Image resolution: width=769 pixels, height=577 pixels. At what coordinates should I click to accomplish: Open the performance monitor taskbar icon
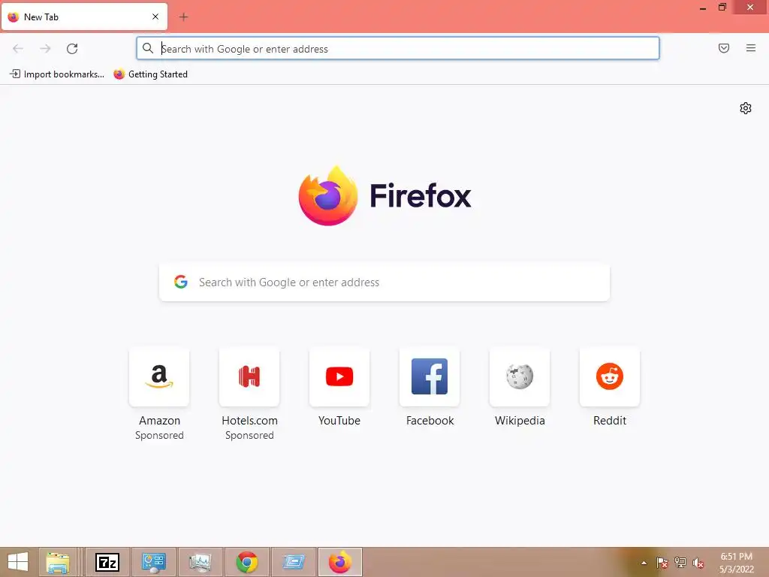tap(200, 562)
